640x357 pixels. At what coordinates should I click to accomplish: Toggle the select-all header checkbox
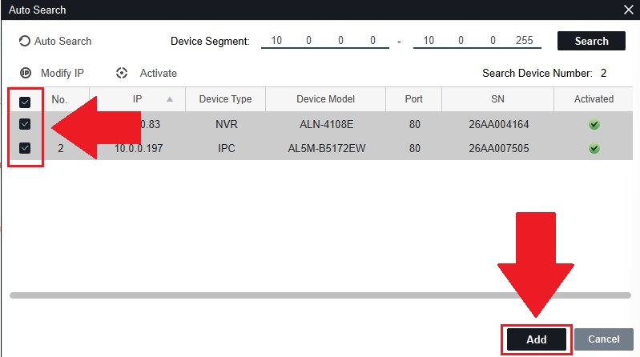pyautogui.click(x=25, y=102)
